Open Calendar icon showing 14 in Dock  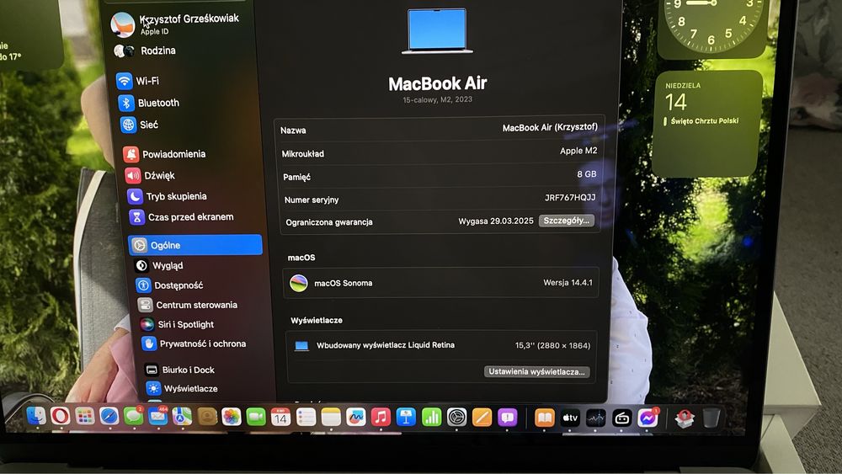click(281, 417)
